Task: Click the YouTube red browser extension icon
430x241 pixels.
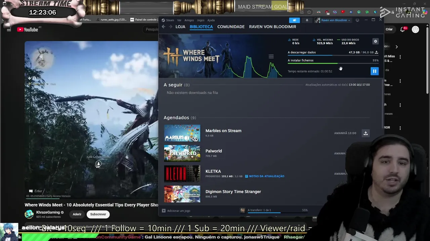Action: pos(343,12)
